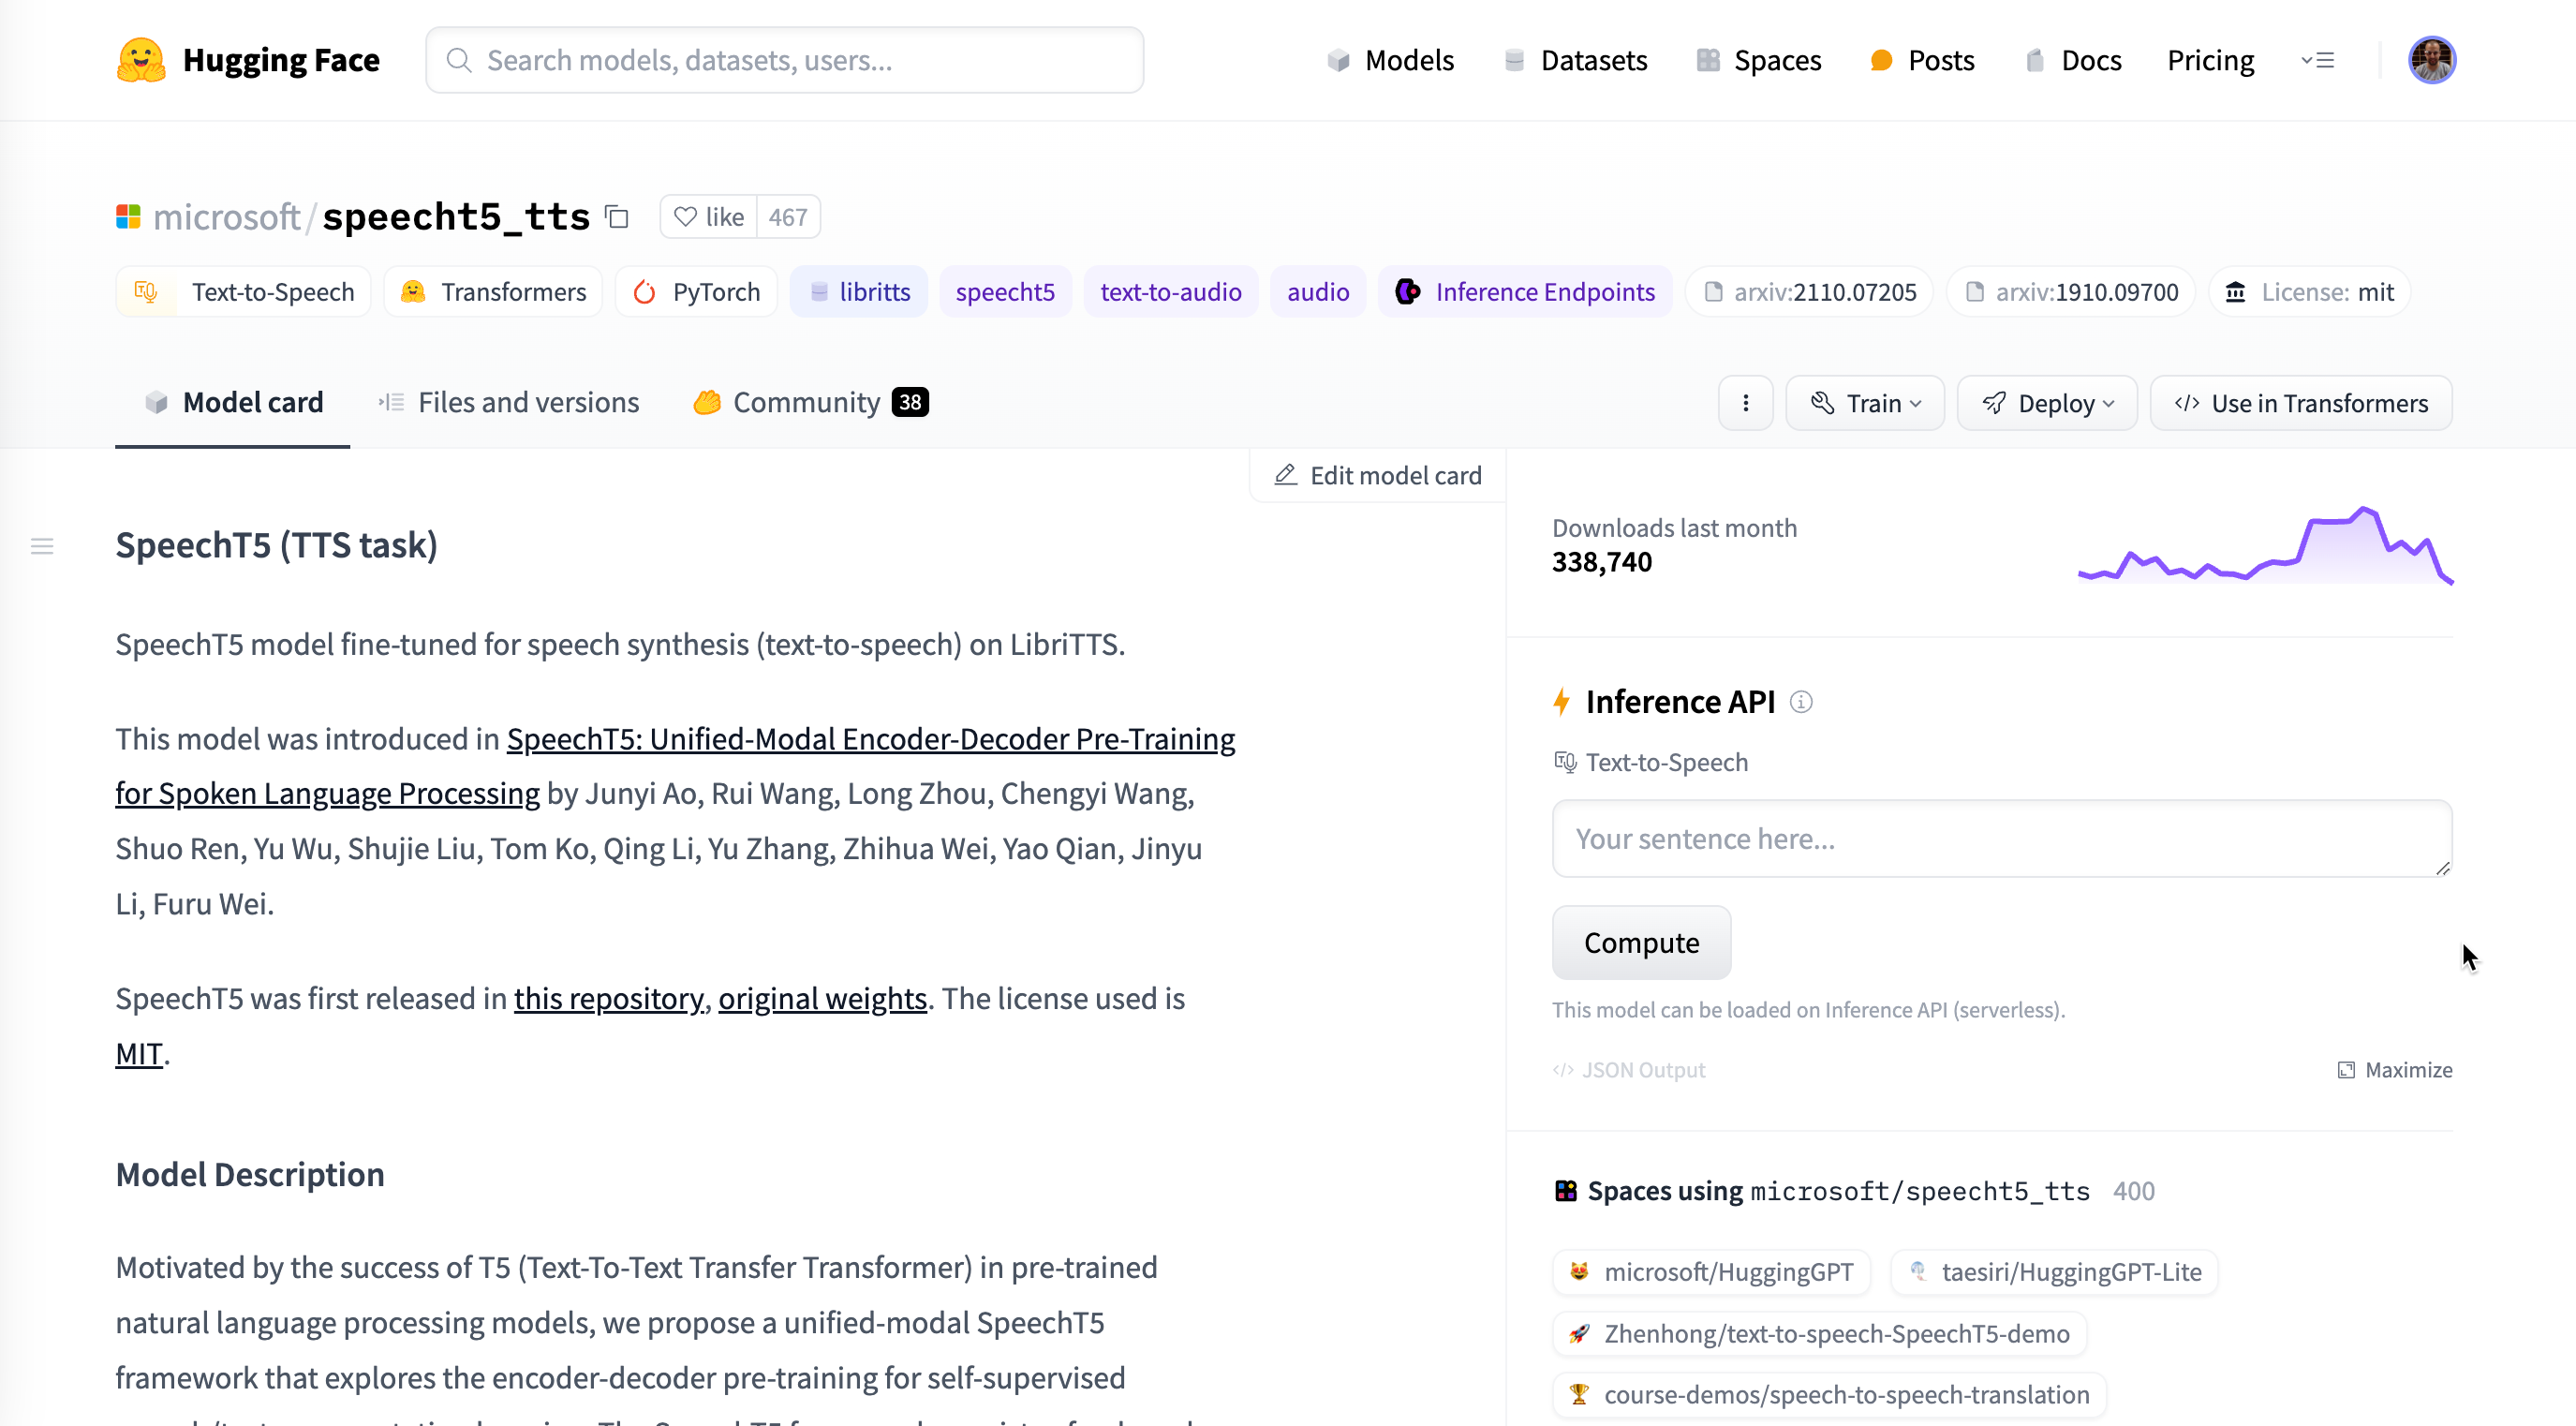Open the 'original weights' link
The height and width of the screenshot is (1426, 2576).
tap(822, 998)
